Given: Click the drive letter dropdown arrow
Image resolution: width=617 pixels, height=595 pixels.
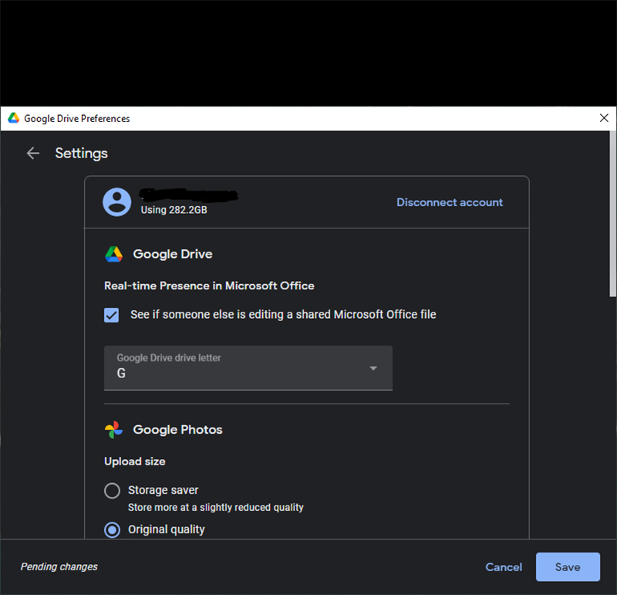Looking at the screenshot, I should (x=373, y=368).
